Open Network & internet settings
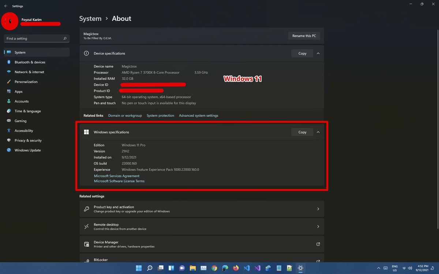The width and height of the screenshot is (439, 274). (x=37, y=72)
